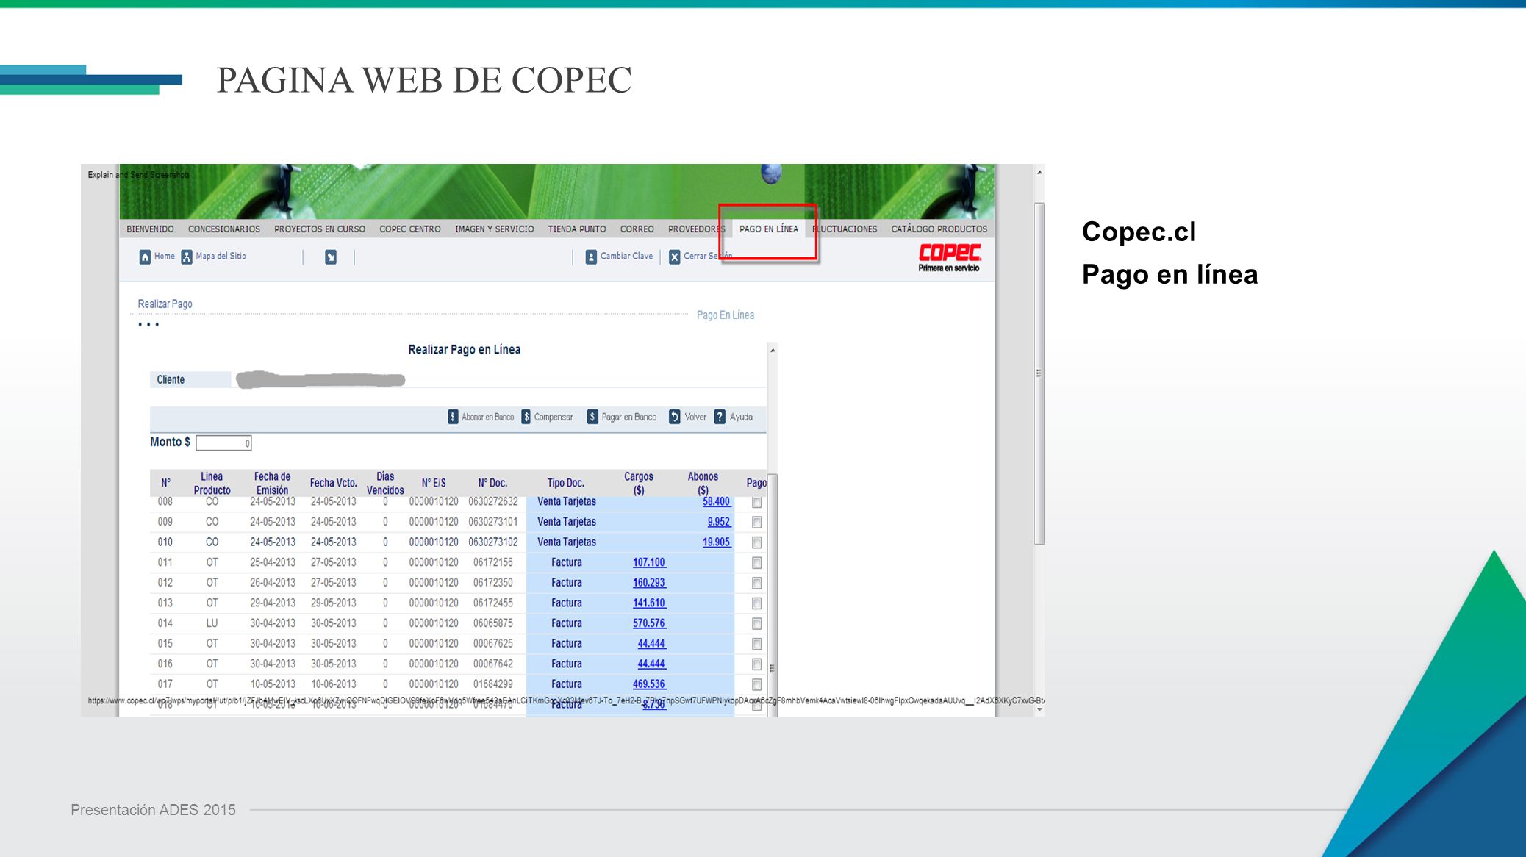Open the 9.952 abono amount link

[719, 522]
